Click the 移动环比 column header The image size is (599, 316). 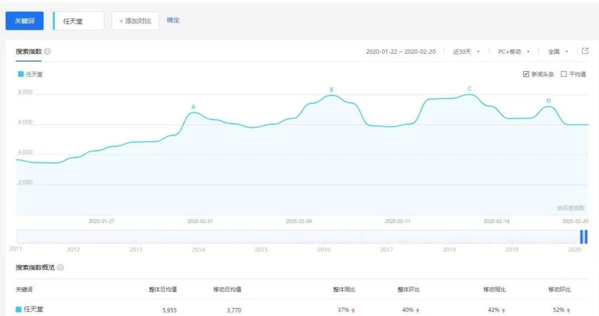(x=559, y=289)
